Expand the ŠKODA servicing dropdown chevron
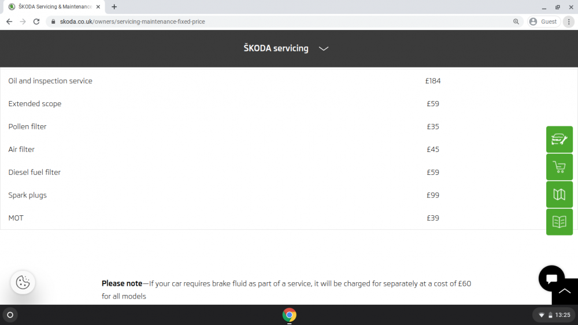578x325 pixels. tap(323, 48)
